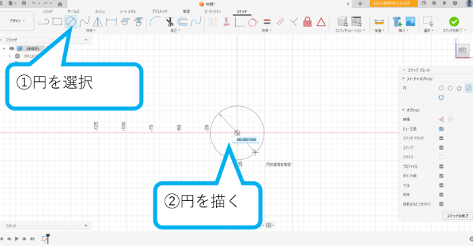Open the Constraints (拘束) toolbar dropdown
The image size is (473, 247).
click(x=266, y=30)
